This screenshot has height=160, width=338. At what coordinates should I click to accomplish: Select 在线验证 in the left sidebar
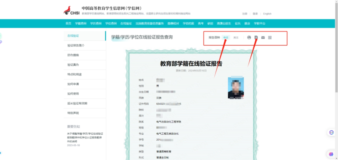click(85, 36)
